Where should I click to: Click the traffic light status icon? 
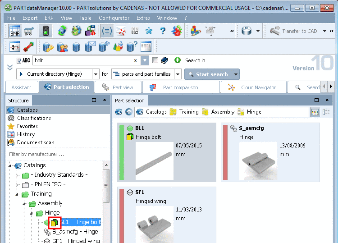[x=46, y=31]
